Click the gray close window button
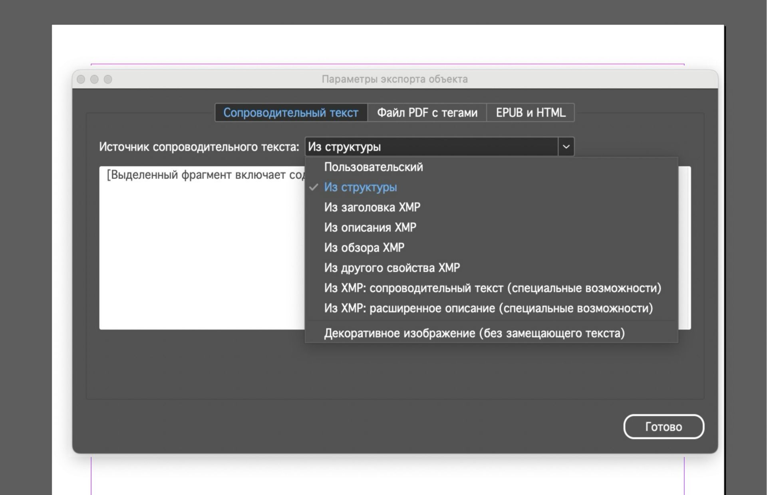 tap(81, 79)
